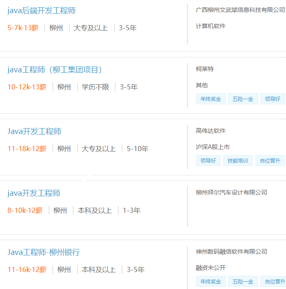Click the 年终奖金 tag under 柯莱特
The height and width of the screenshot is (289, 286).
tap(211, 99)
